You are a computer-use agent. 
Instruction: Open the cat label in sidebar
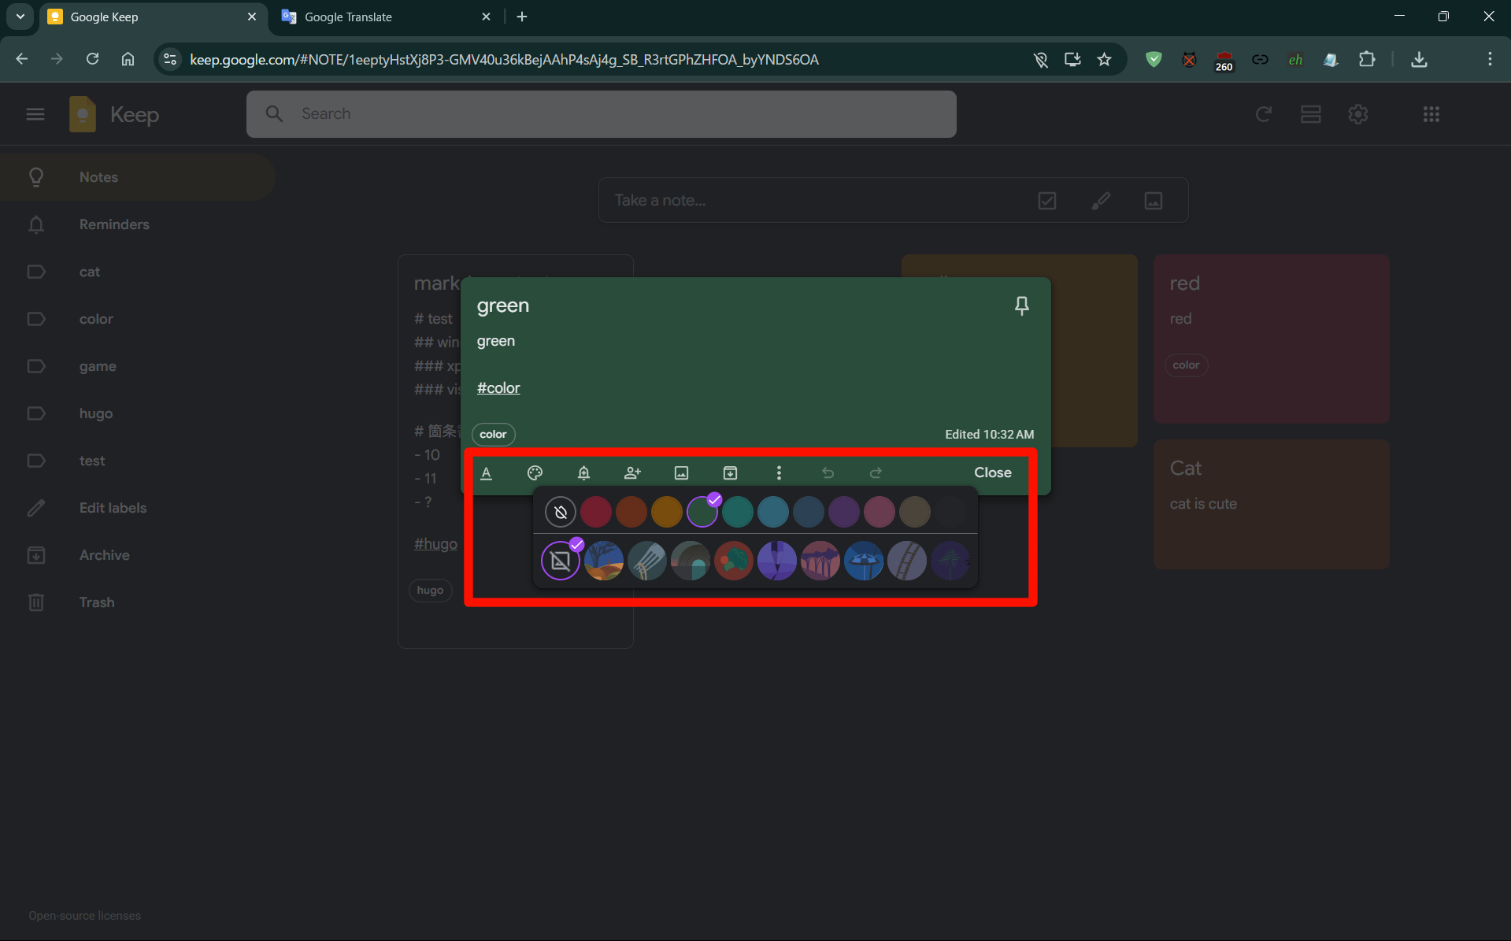coord(138,272)
